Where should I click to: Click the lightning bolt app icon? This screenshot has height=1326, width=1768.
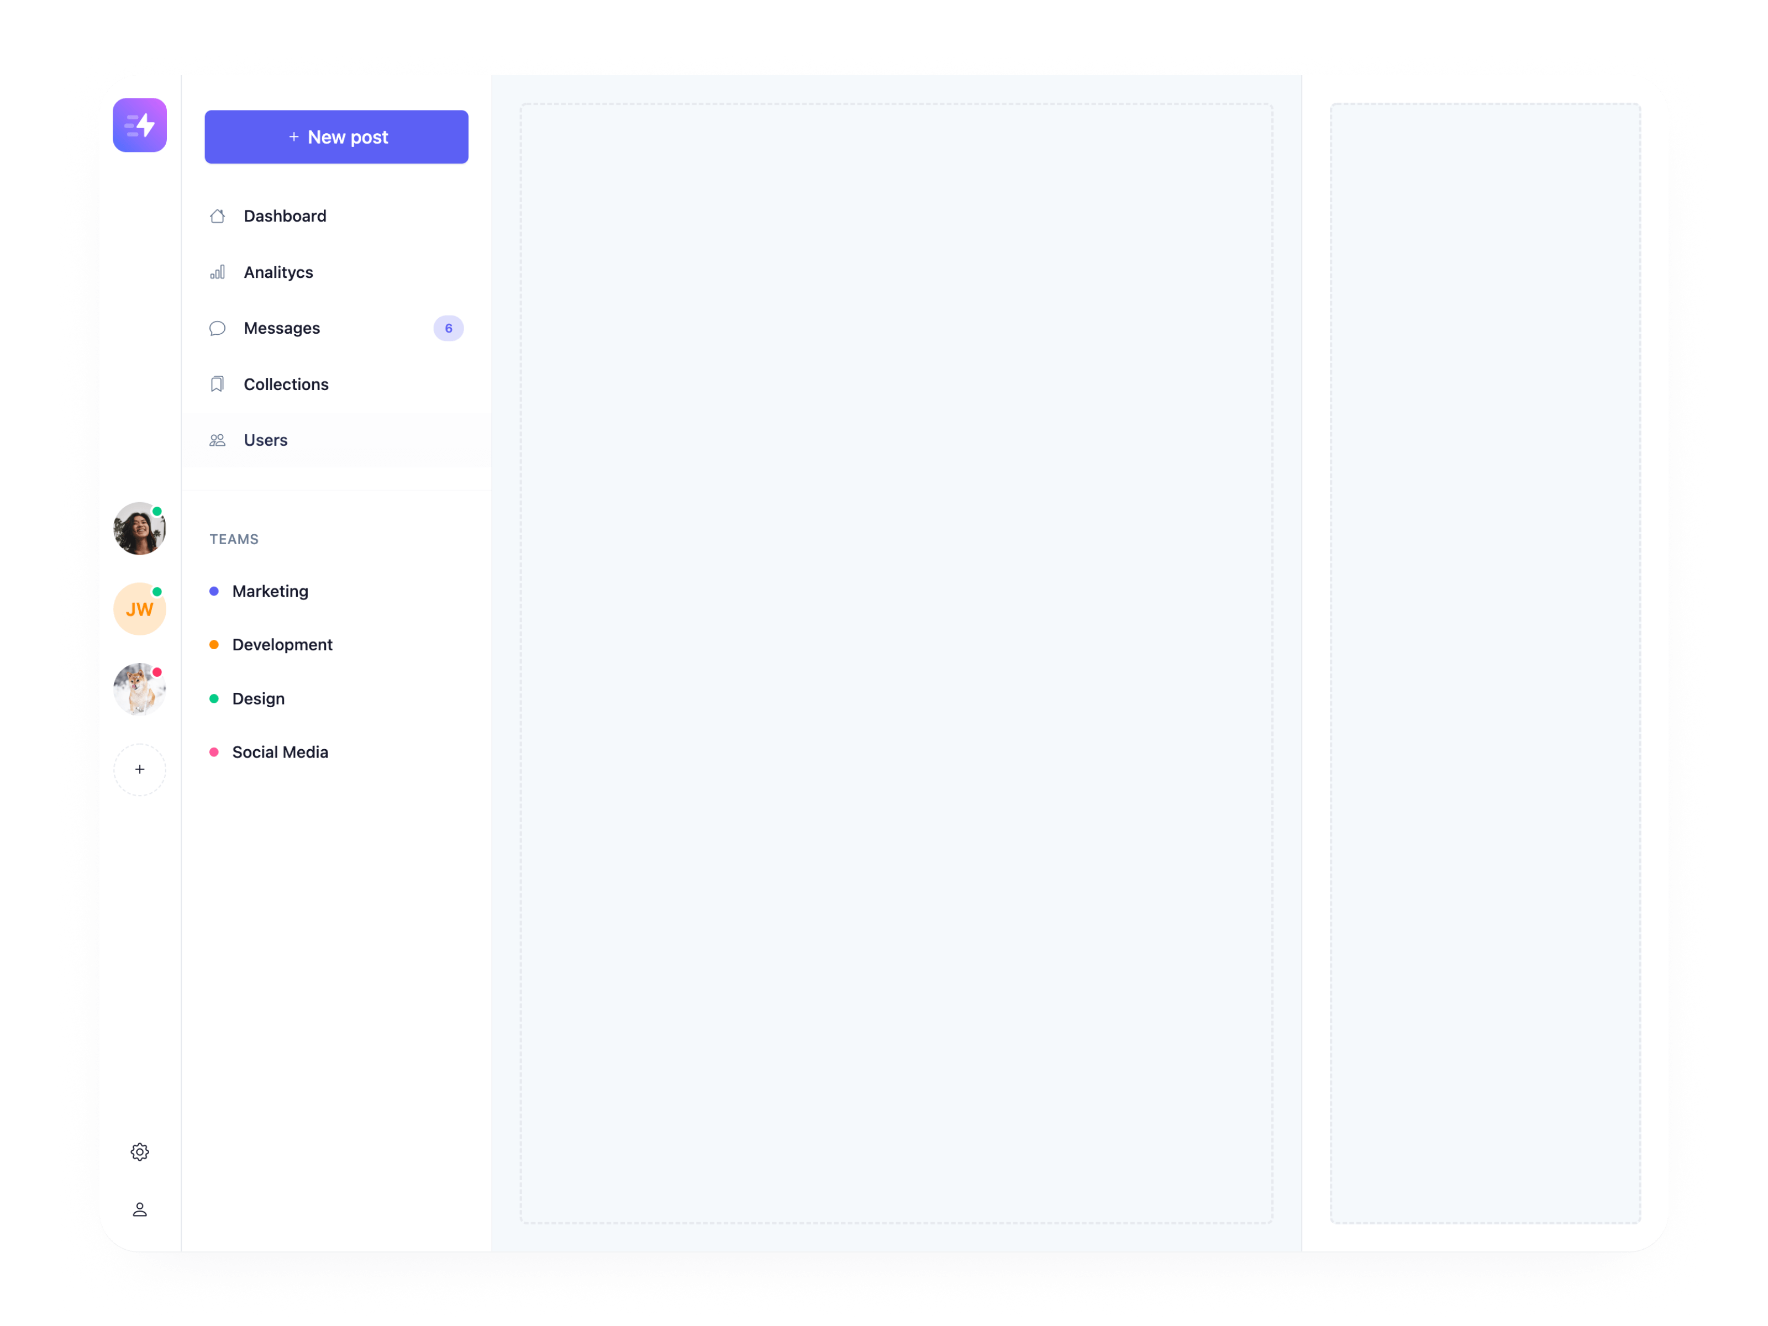[x=140, y=125]
